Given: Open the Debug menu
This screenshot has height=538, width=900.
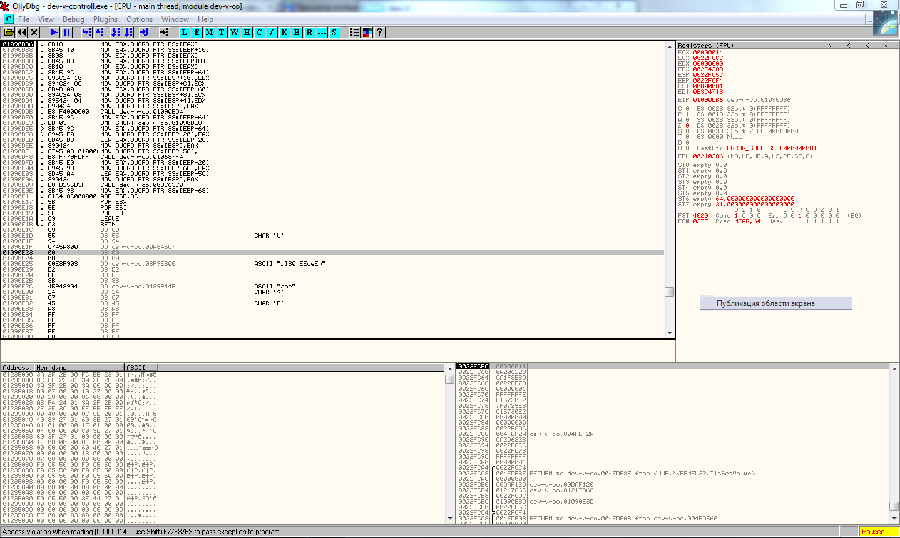Looking at the screenshot, I should [73, 19].
